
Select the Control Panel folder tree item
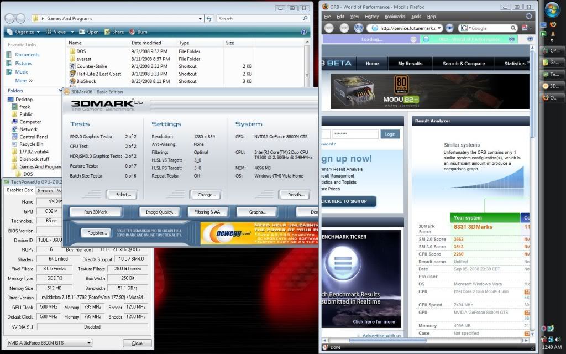click(x=34, y=137)
